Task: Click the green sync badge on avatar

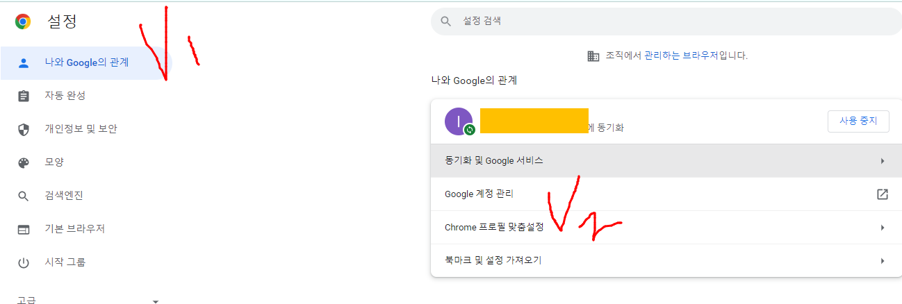Action: tap(470, 130)
